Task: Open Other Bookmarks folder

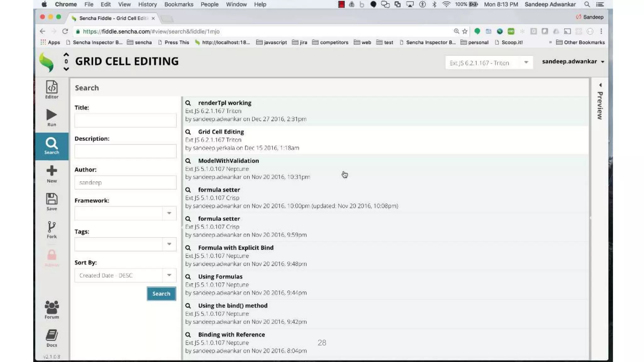Action: (x=580, y=42)
